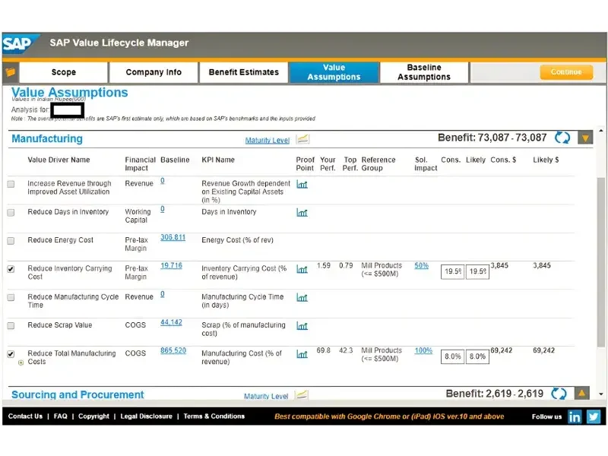This screenshot has width=608, height=456.
Task: Uncheck Reduce Total Manufacturing Costs
Action: tap(11, 354)
